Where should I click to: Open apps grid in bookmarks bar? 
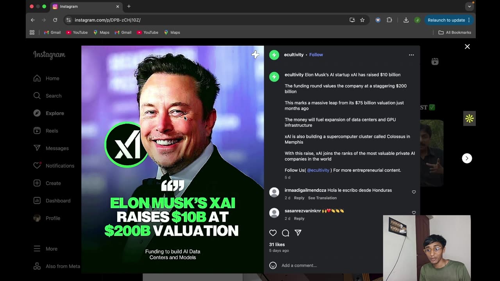pos(32,32)
